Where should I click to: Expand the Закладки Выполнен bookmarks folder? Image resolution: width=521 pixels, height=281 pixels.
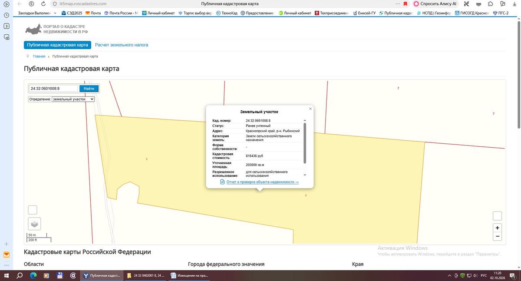[37, 13]
